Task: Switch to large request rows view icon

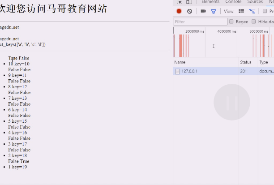Action: 241,11
